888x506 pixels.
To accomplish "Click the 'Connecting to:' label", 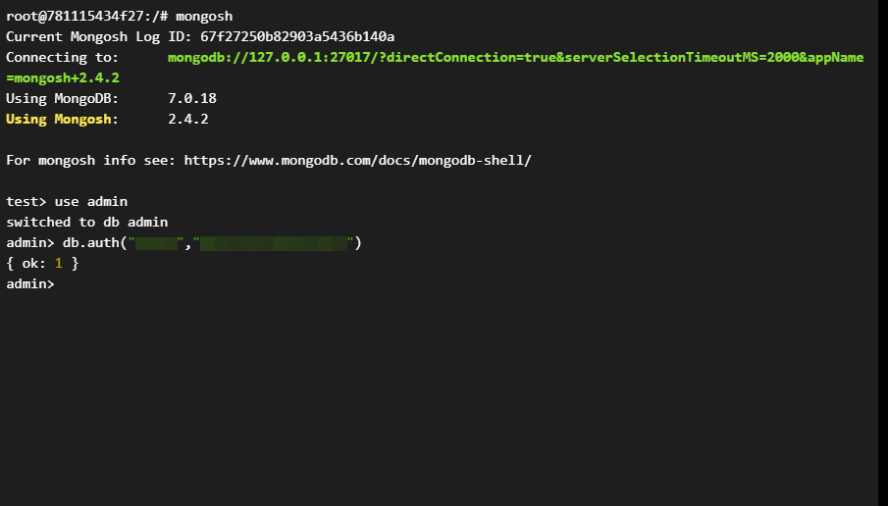I will (x=62, y=58).
